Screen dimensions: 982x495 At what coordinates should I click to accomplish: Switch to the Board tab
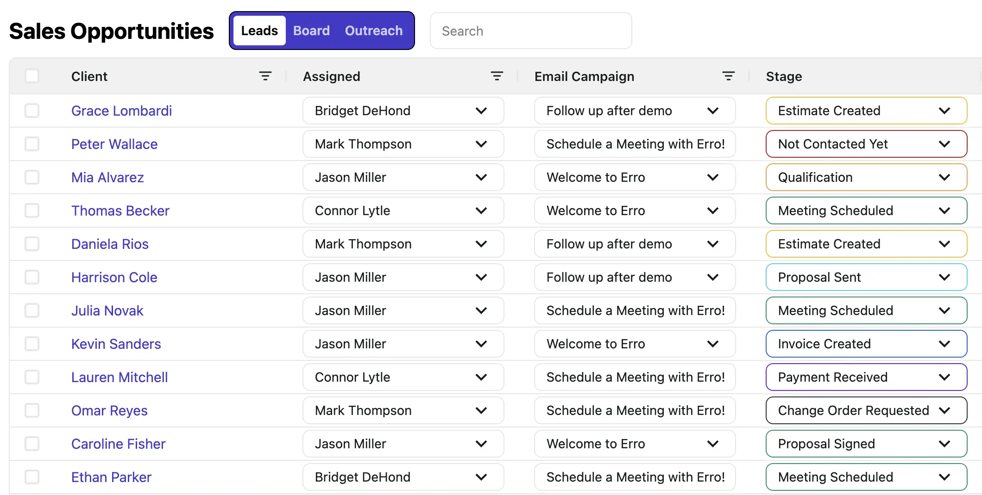pyautogui.click(x=311, y=31)
